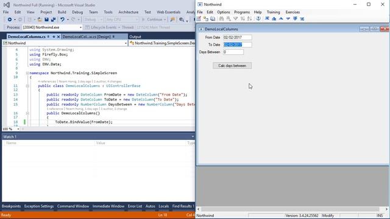
Task: Open the Error List tab
Action: [135, 206]
